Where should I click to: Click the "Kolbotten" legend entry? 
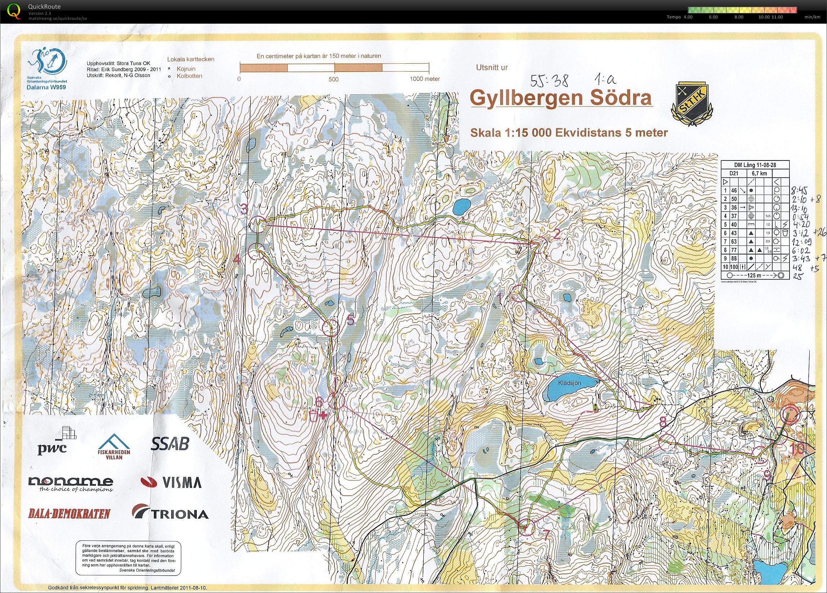click(189, 76)
